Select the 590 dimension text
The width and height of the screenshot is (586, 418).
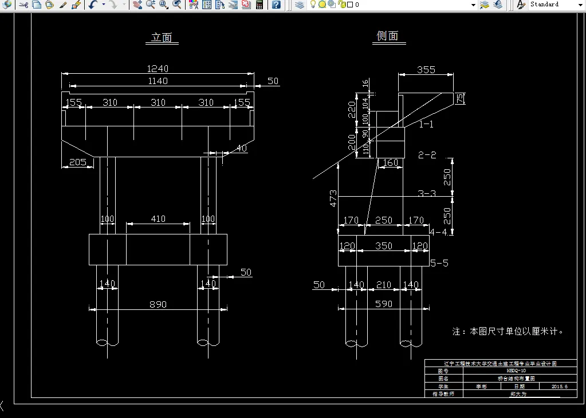coord(384,304)
